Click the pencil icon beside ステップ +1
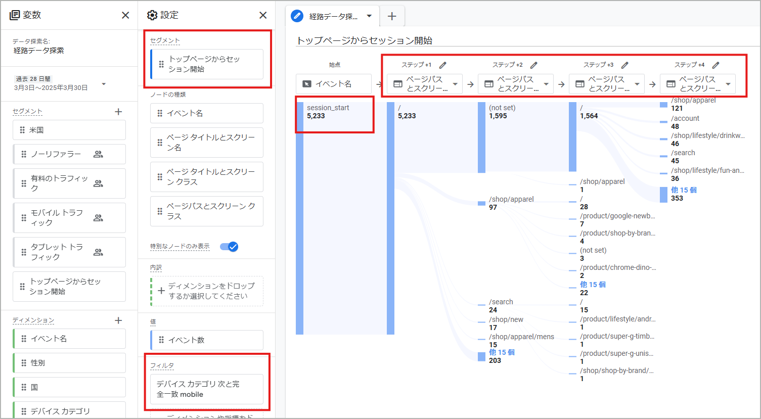This screenshot has height=419, width=761. pos(443,65)
